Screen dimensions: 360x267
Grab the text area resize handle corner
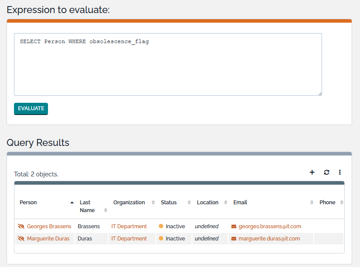coord(320,94)
